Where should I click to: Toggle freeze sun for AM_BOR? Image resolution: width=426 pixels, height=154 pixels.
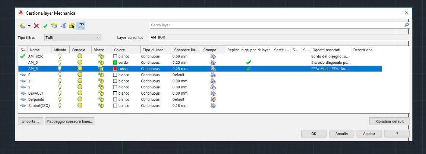coord(80,56)
